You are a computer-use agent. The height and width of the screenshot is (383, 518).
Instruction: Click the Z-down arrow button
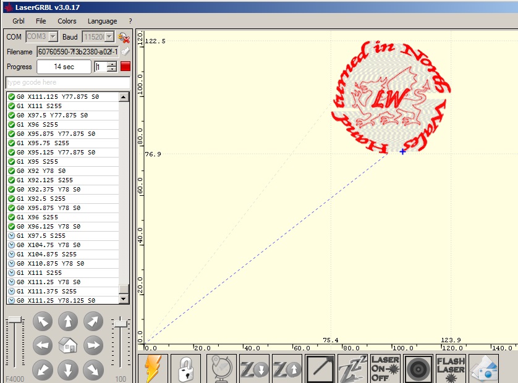point(254,368)
